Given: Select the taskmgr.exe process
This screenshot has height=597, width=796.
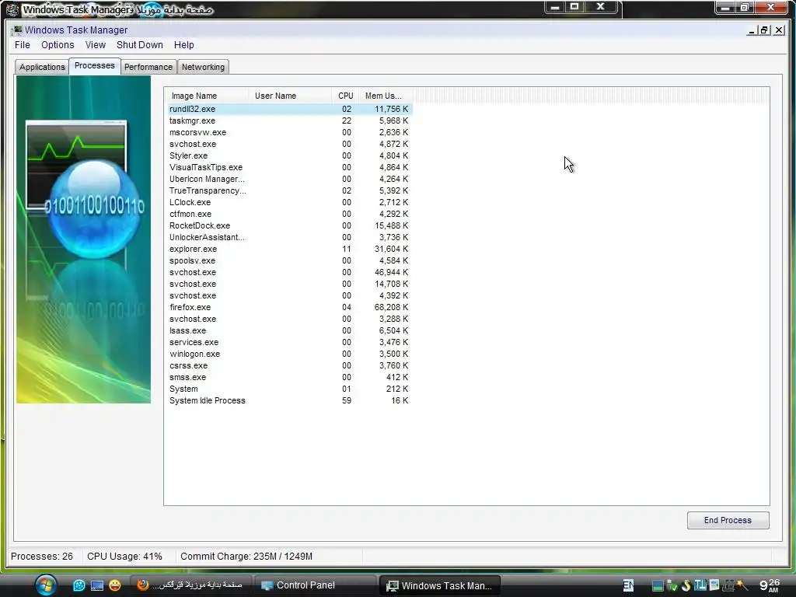Looking at the screenshot, I should (x=290, y=120).
